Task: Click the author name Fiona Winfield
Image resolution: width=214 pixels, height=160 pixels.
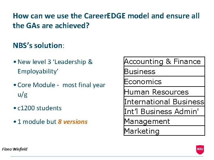Action: click(x=15, y=149)
